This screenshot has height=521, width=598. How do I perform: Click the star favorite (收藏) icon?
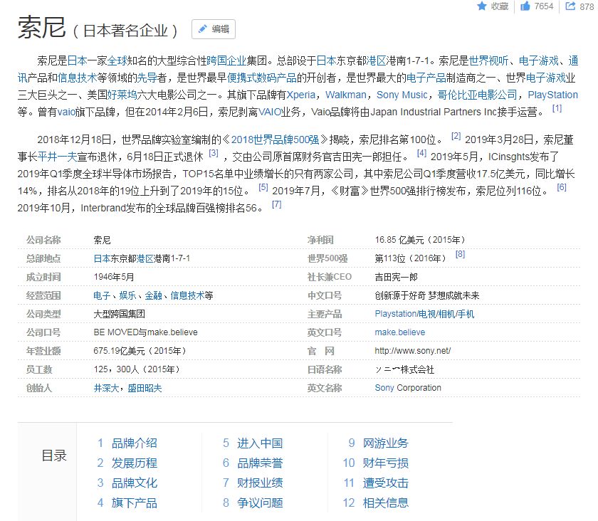tap(482, 6)
